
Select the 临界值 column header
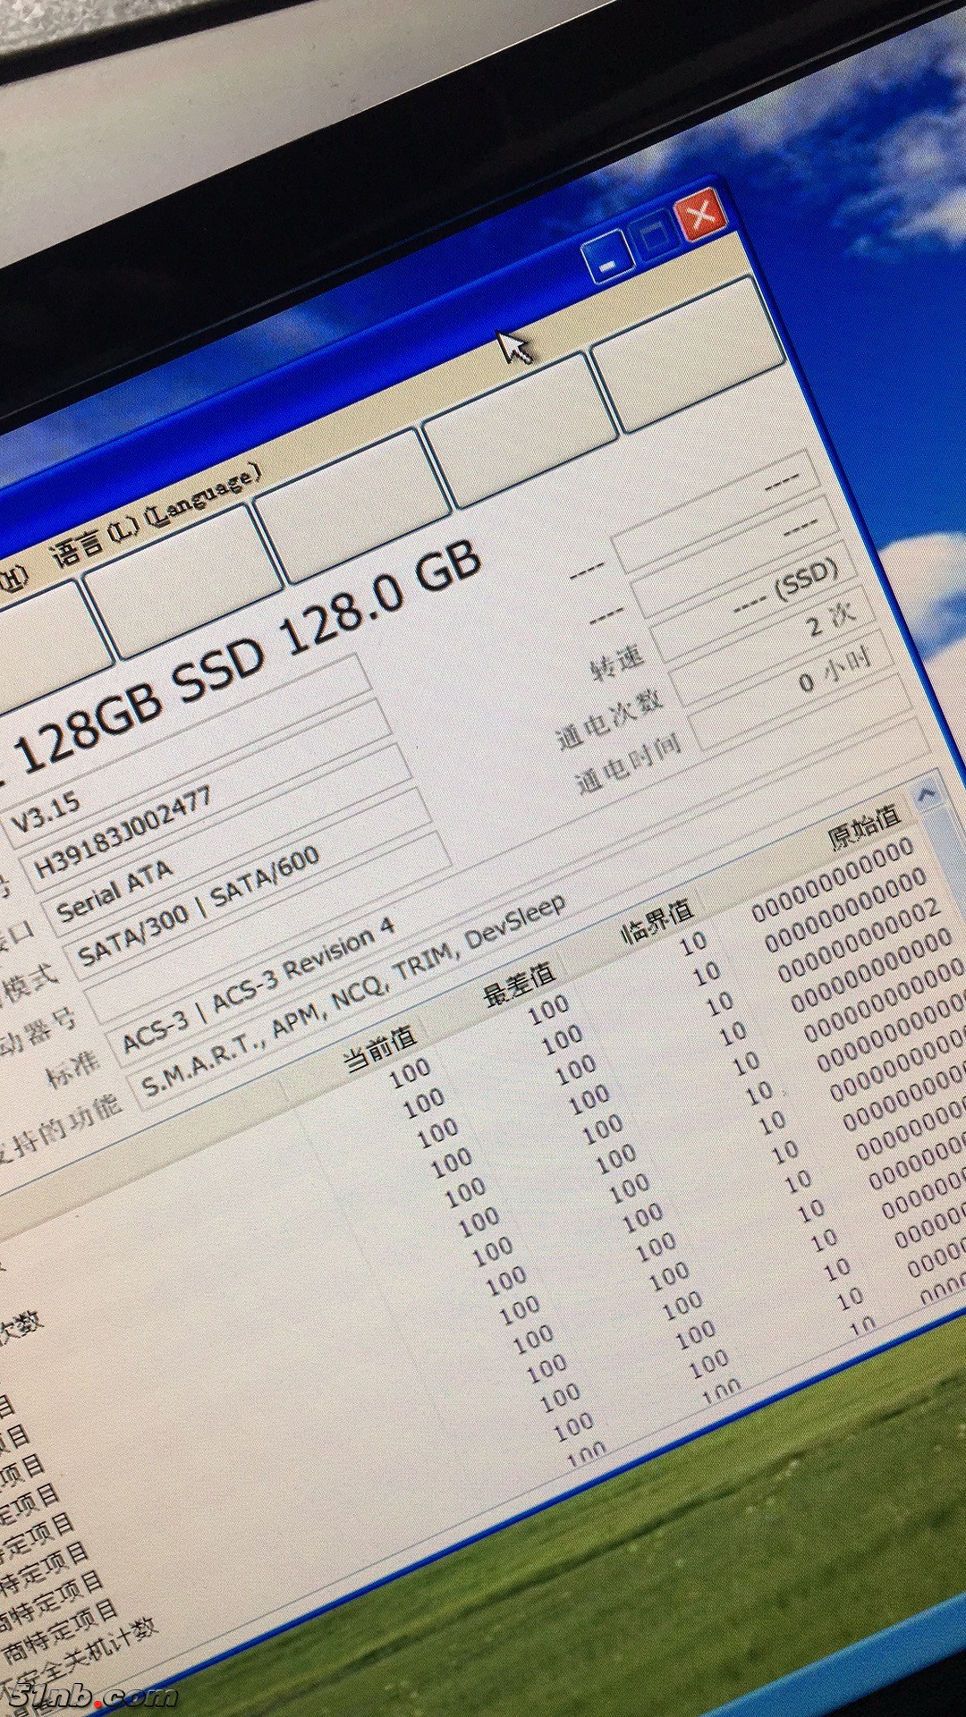[x=658, y=921]
